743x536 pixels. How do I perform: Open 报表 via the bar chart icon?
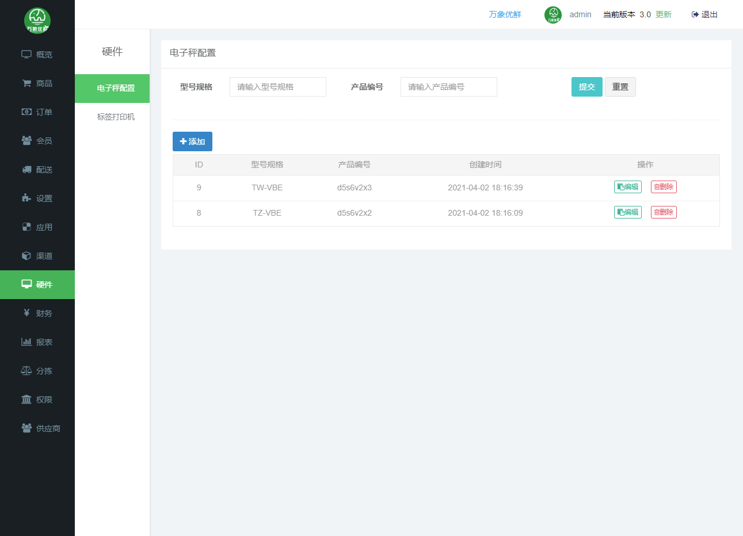coord(26,342)
